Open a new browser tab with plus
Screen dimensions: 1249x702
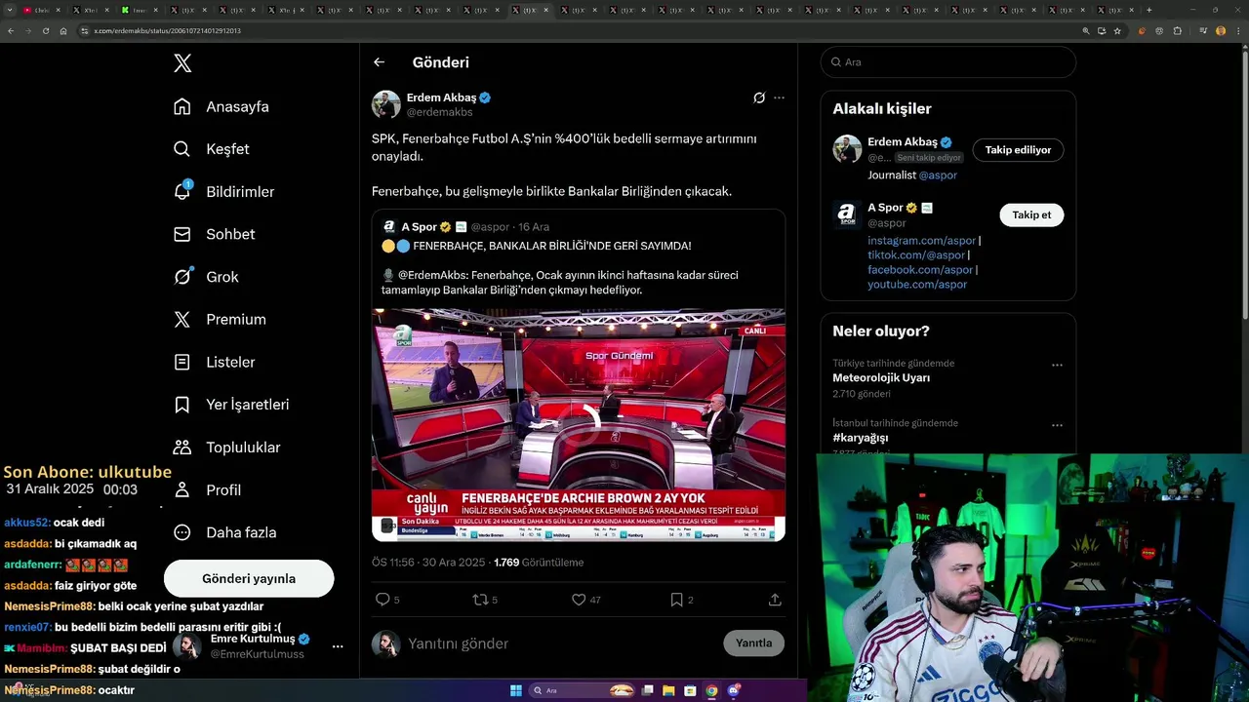click(1148, 10)
